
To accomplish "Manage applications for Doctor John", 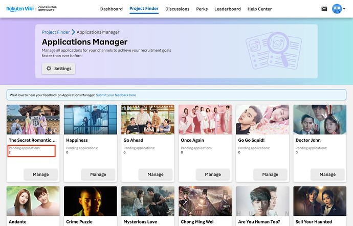I will click(327, 174).
